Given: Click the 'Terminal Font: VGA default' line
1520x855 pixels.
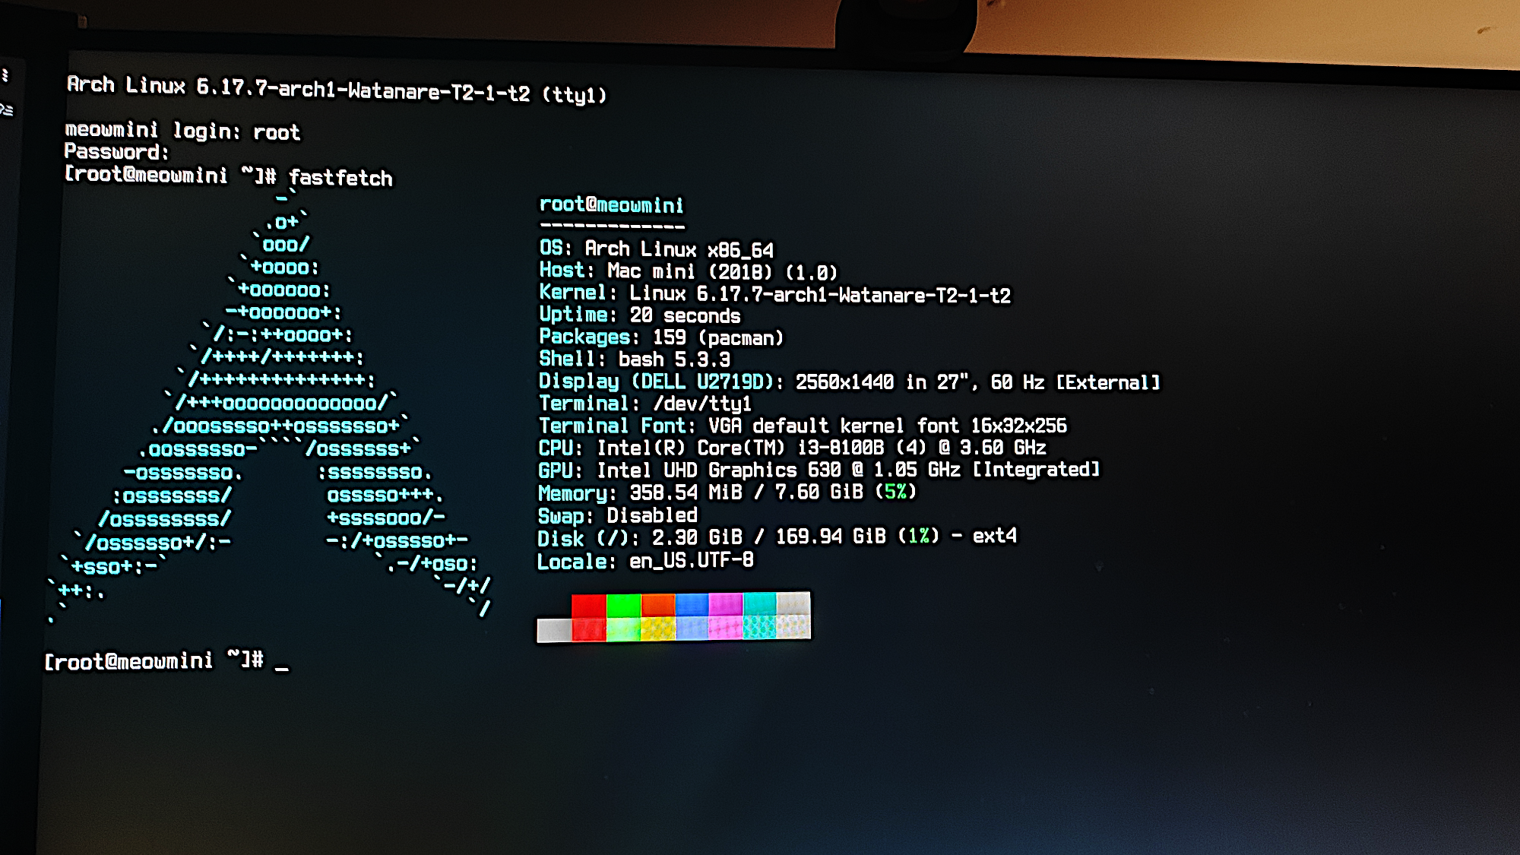Looking at the screenshot, I should (803, 426).
